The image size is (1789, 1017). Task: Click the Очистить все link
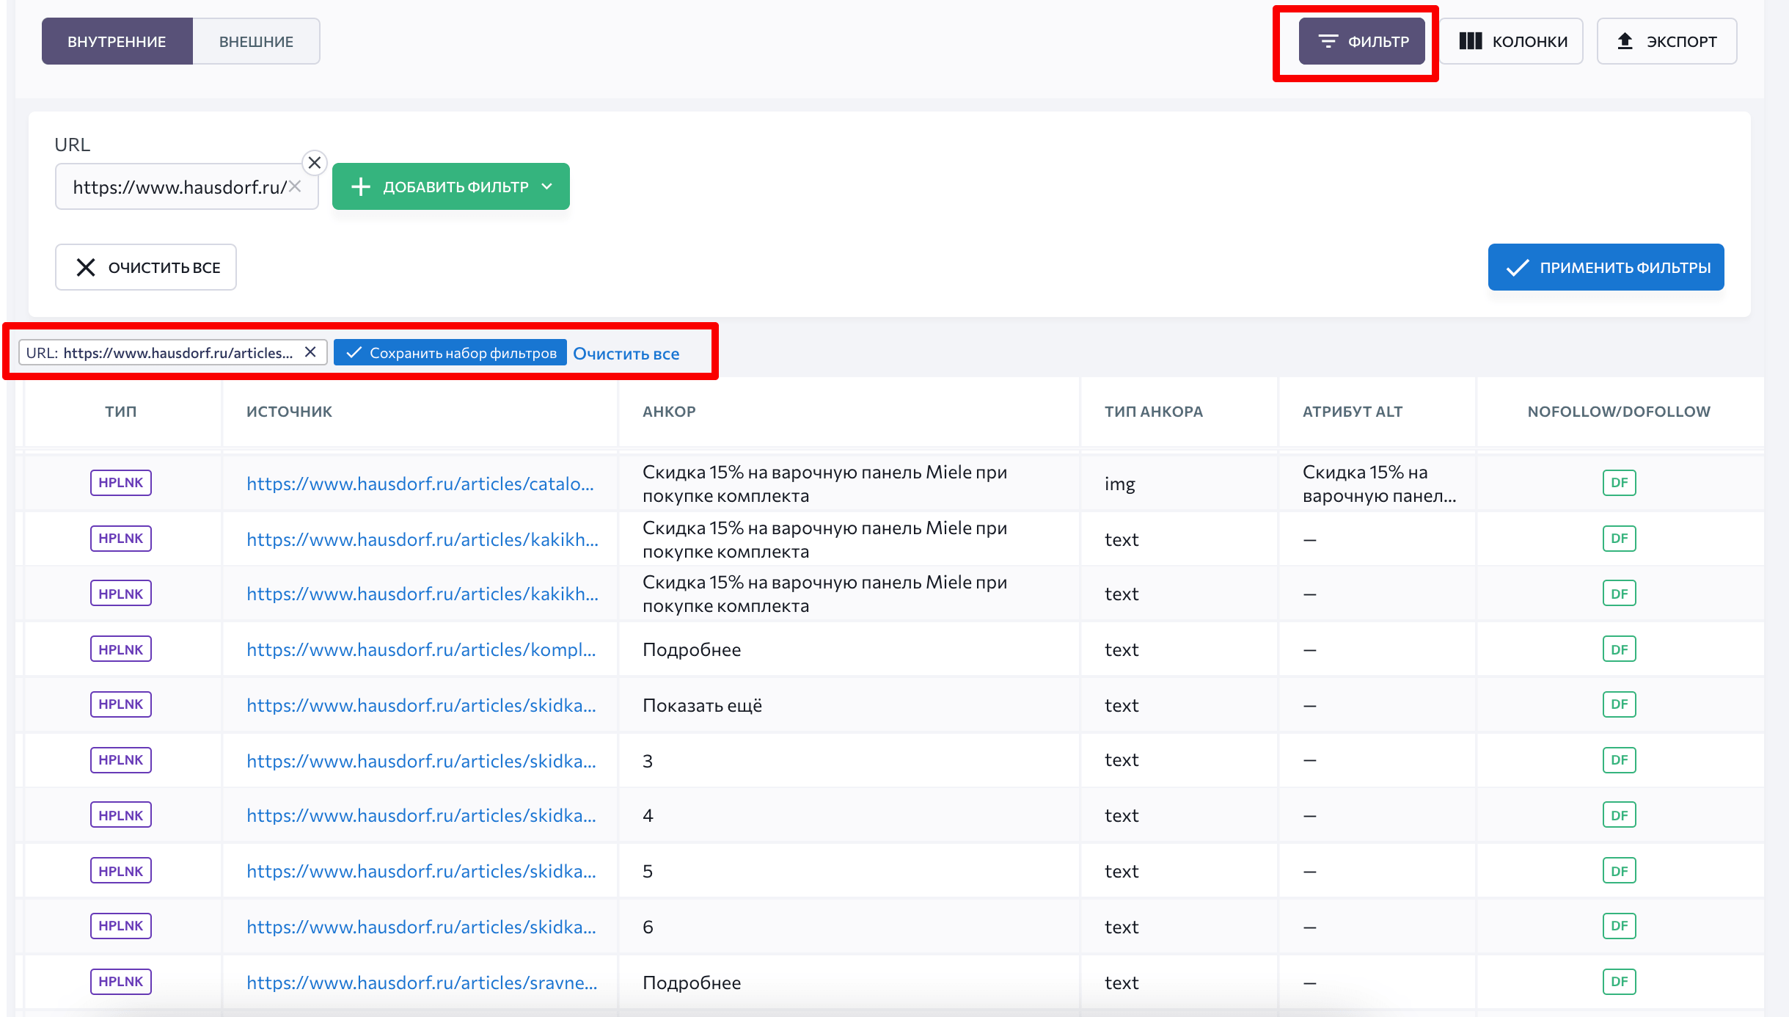tap(626, 354)
